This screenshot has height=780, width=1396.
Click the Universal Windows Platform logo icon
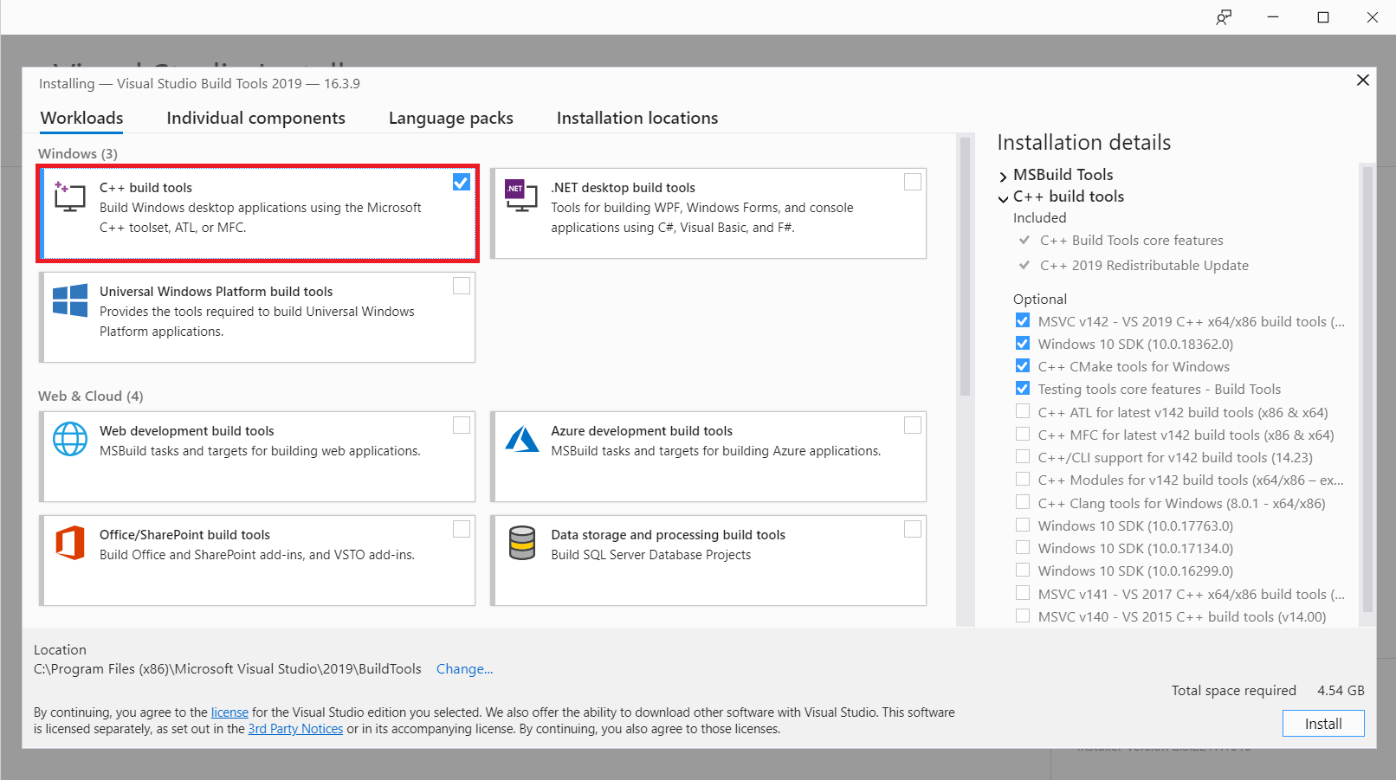point(70,300)
